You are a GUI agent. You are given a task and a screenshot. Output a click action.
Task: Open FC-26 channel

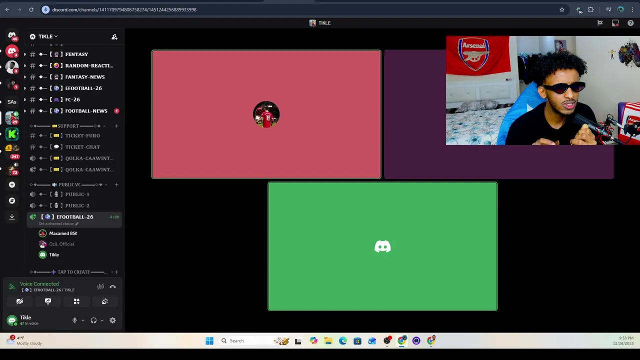pyautogui.click(x=74, y=99)
